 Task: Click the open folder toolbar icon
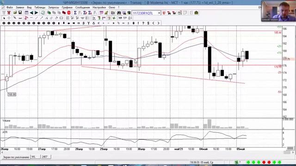(15, 13)
